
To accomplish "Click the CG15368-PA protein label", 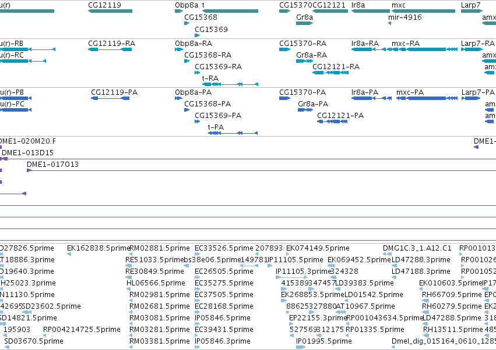I will pyautogui.click(x=207, y=104).
